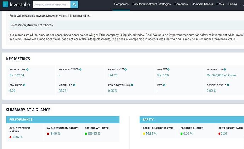Click the Book Value figure Rs. 107.34
Viewport: 244px width, 149px height.
[x=17, y=75]
